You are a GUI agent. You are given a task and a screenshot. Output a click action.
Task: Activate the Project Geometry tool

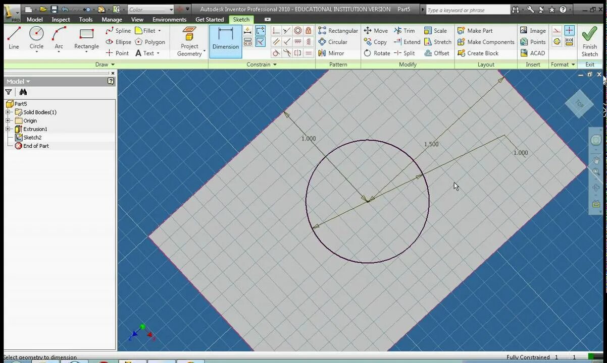[x=189, y=41]
